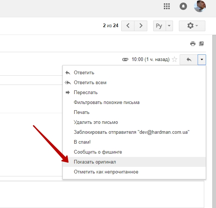This screenshot has width=216, height=208.
Task: Click the printer icon to print all
Action: pyautogui.click(x=193, y=44)
